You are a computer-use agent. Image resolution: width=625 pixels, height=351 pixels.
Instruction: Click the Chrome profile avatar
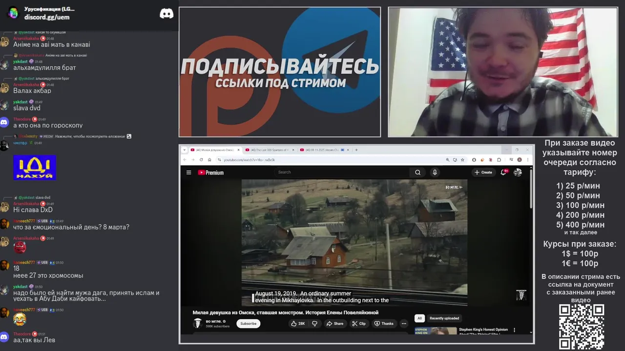tap(520, 159)
